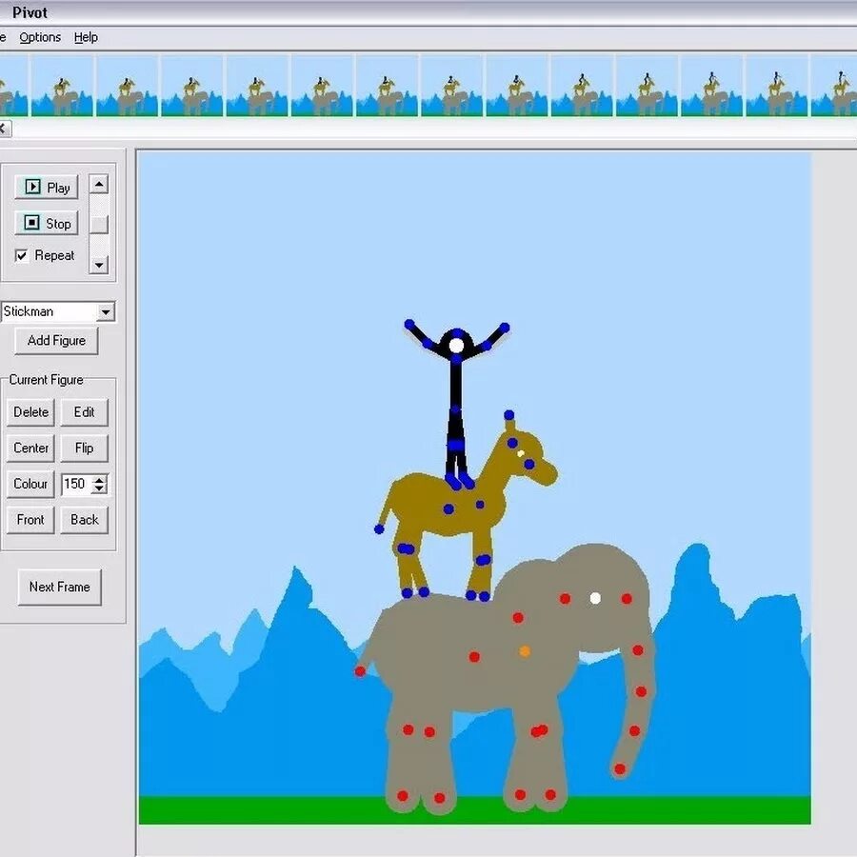
Task: Open the Options menu
Action: tap(40, 37)
